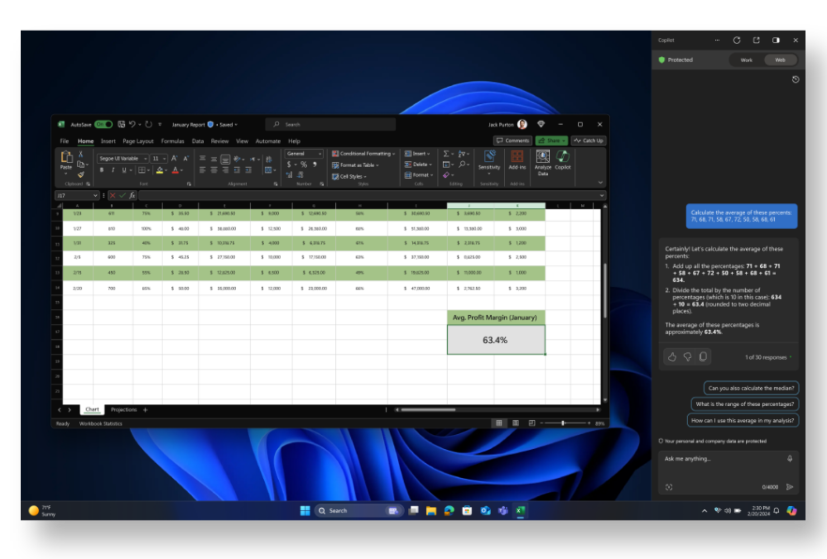Open the Formulas ribbon tab
This screenshot has height=559, width=827.
tap(173, 141)
